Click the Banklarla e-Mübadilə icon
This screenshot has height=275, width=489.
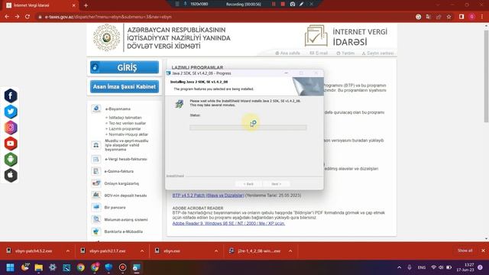click(96, 231)
